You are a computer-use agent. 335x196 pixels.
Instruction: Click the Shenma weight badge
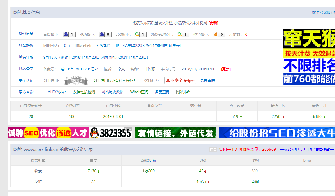pyautogui.click(x=219, y=34)
